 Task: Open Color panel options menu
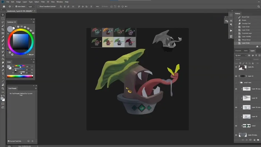(x=33, y=62)
